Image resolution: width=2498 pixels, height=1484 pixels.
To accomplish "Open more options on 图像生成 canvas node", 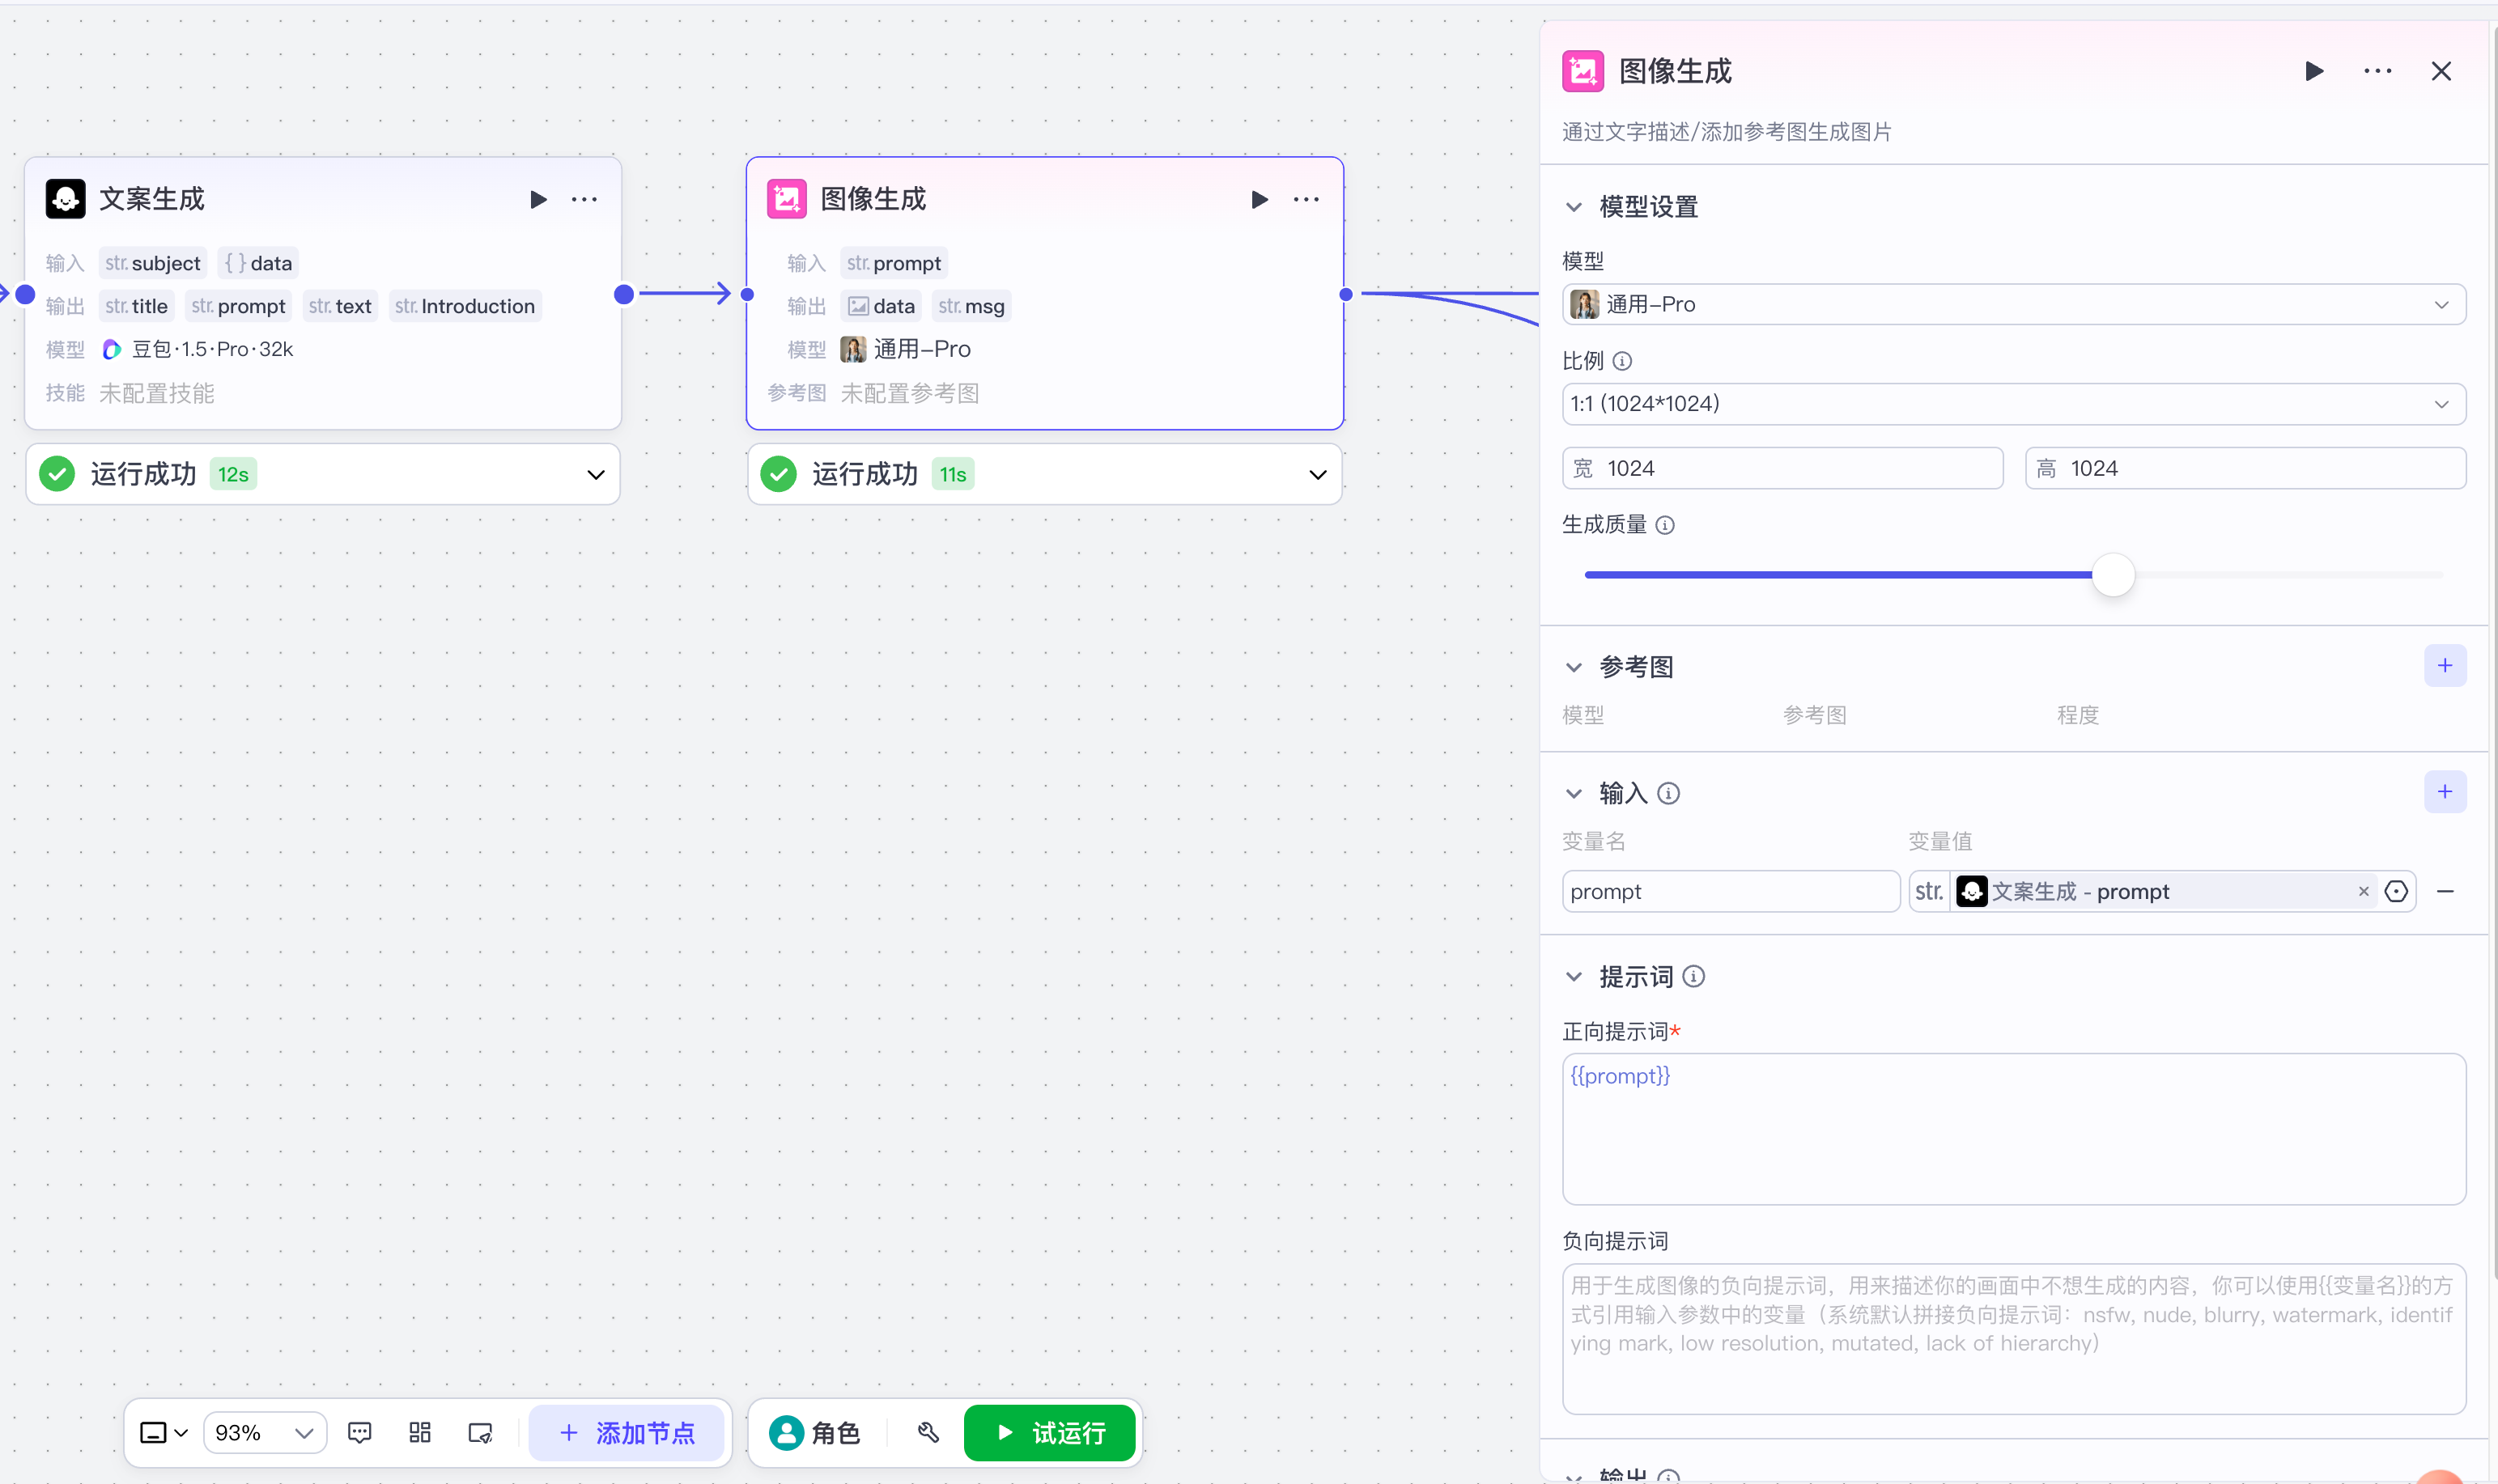I will (1306, 199).
